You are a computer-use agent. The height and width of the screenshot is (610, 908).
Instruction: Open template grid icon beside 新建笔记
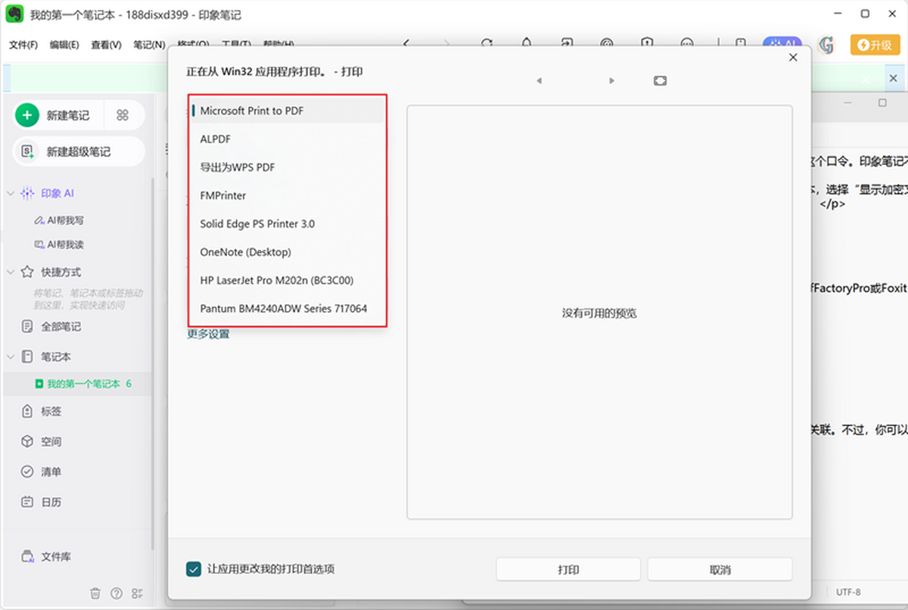[123, 115]
